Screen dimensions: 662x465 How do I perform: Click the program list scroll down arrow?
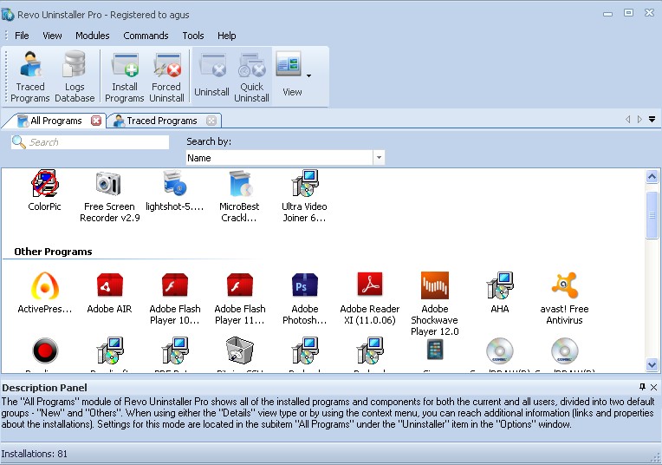coord(652,364)
